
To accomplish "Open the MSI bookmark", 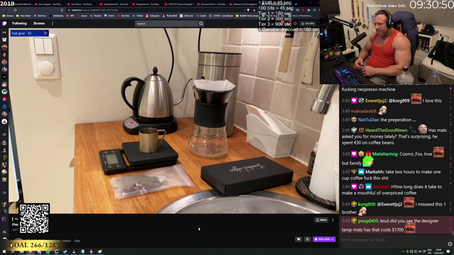I will [71, 16].
